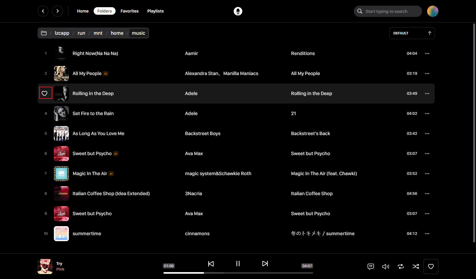Image resolution: width=476 pixels, height=279 pixels.
Task: Open the lyrics panel icon
Action: click(371, 266)
